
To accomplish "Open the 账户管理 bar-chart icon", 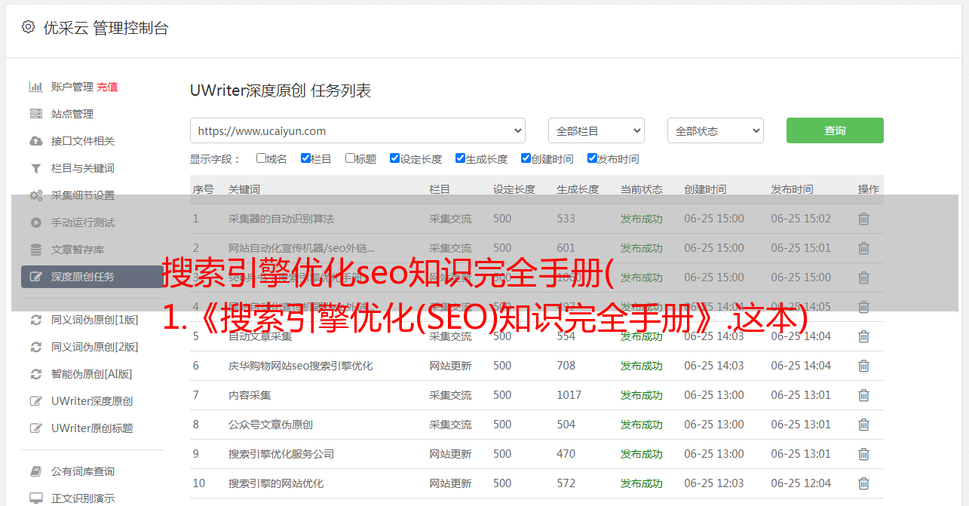I will [35, 87].
